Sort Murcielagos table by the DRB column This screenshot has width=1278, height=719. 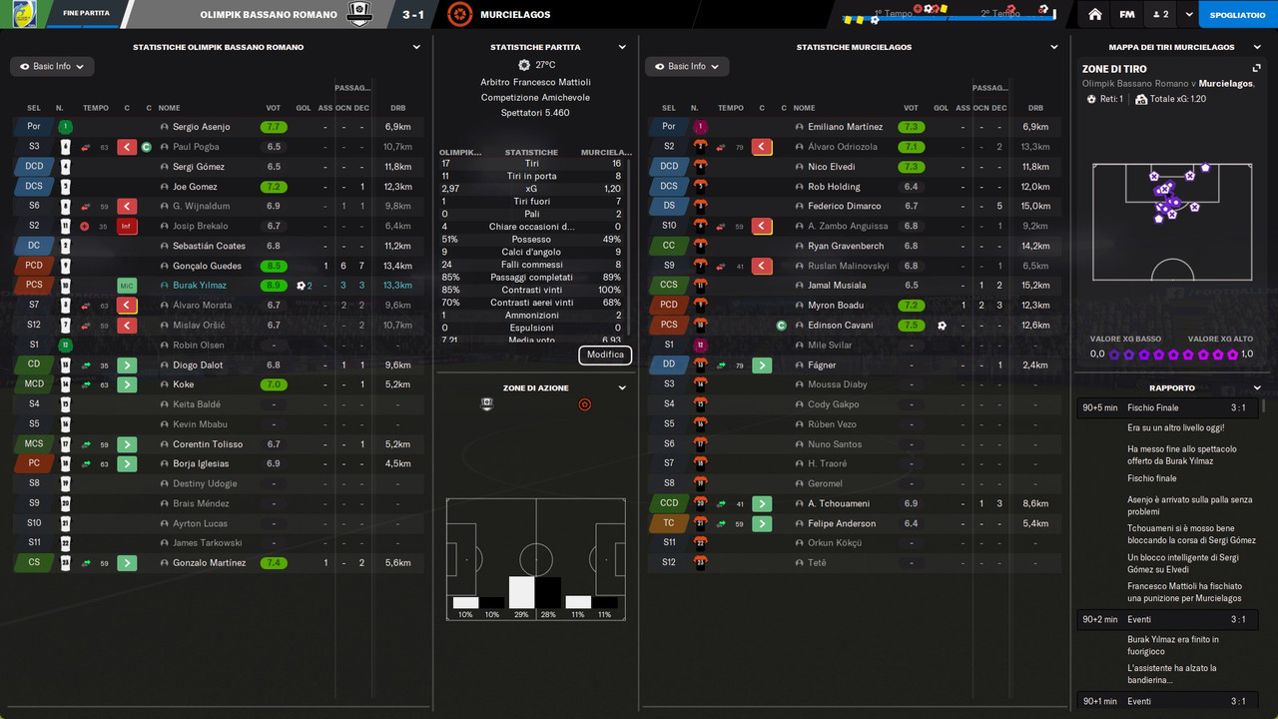1035,108
